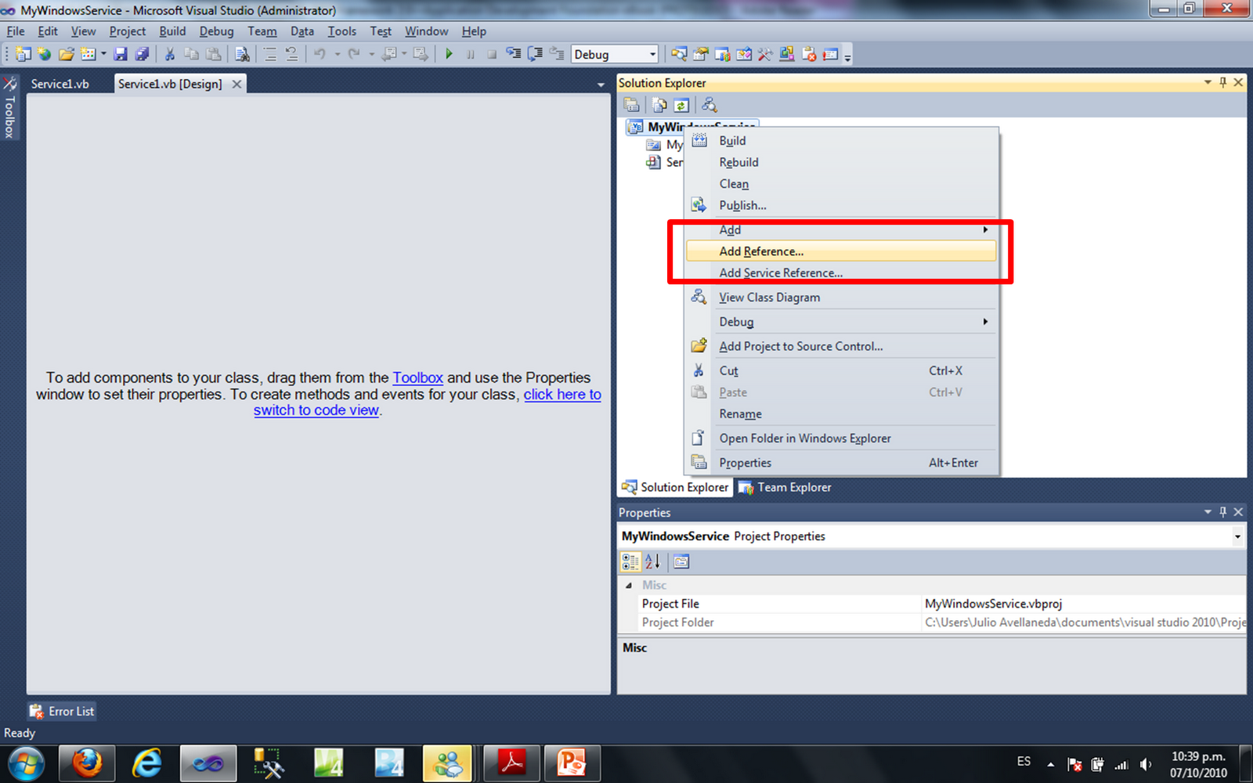Toggle alphabetical sort in the Properties panel
The width and height of the screenshot is (1253, 783).
pyautogui.click(x=652, y=561)
